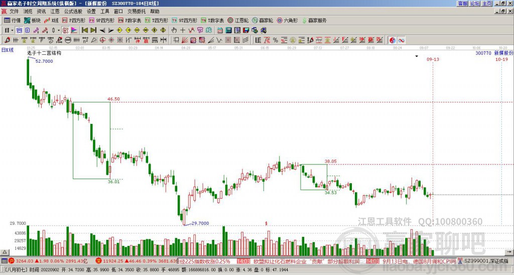Jump to the first bar icon
This screenshot has width=514, height=275.
tap(85, 31)
